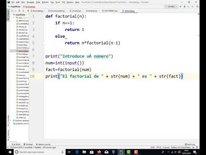Run the program with the green Run icon
Screen dimensions: 206x155
[181, 6]
